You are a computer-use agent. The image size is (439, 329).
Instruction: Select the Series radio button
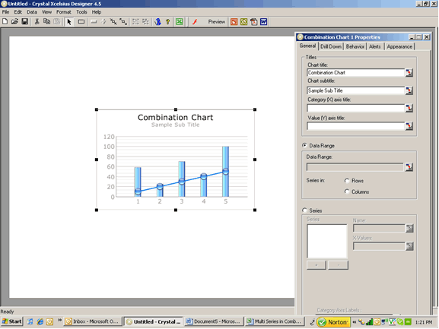pyautogui.click(x=304, y=210)
